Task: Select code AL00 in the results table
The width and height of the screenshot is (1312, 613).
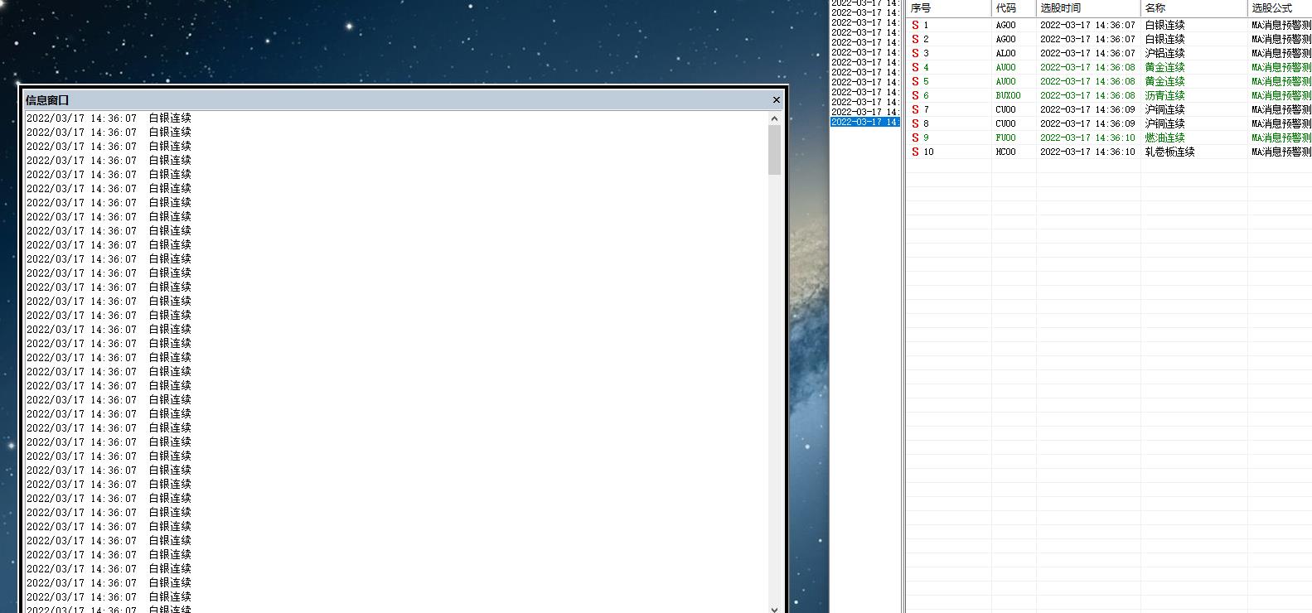Action: click(x=1005, y=53)
